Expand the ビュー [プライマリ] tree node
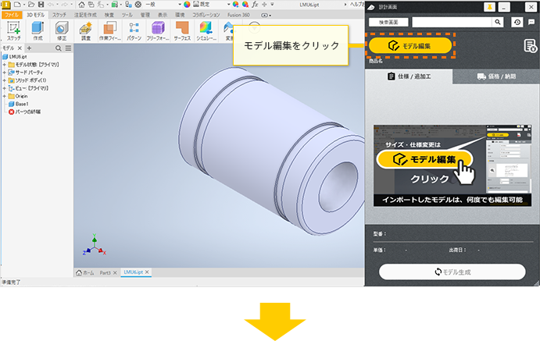This screenshot has height=341, width=540. pyautogui.click(x=4, y=88)
